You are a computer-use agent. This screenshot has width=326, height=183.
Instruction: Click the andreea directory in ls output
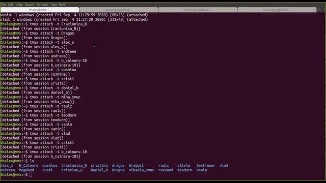coord(8,170)
